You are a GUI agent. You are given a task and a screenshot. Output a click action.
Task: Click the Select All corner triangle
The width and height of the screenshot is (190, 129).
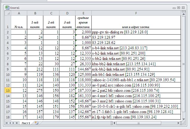pos(8,13)
